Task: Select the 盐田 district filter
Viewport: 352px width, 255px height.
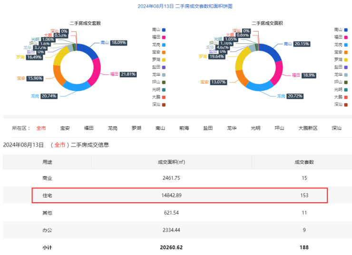Action: pos(208,128)
